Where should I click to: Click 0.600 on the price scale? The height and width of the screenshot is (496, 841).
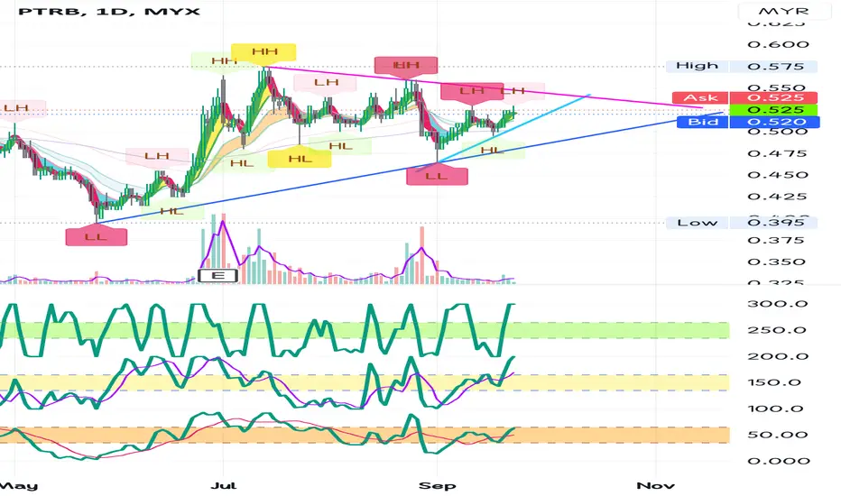point(778,44)
